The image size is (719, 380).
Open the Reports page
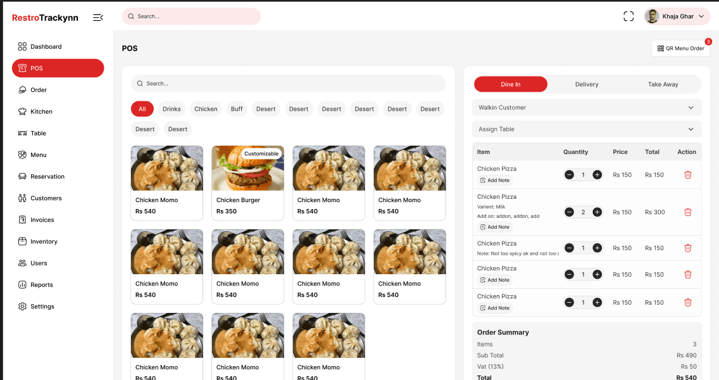[41, 285]
